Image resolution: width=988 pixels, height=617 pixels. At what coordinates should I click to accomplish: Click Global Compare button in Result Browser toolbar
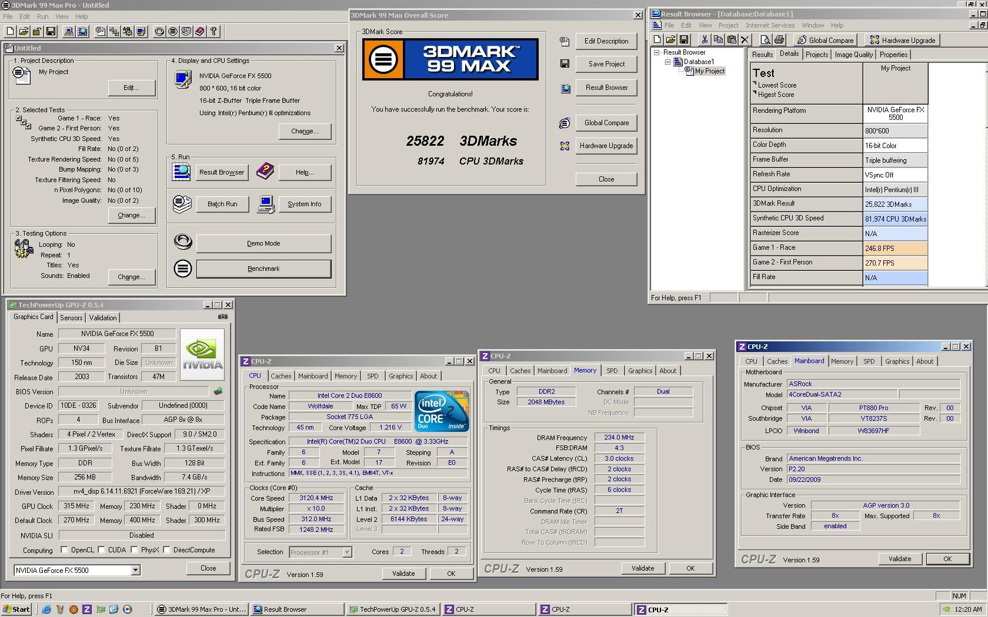(x=825, y=40)
